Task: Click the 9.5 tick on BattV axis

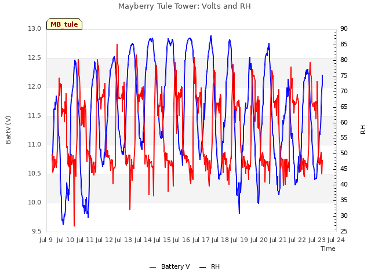Action: [37, 231]
